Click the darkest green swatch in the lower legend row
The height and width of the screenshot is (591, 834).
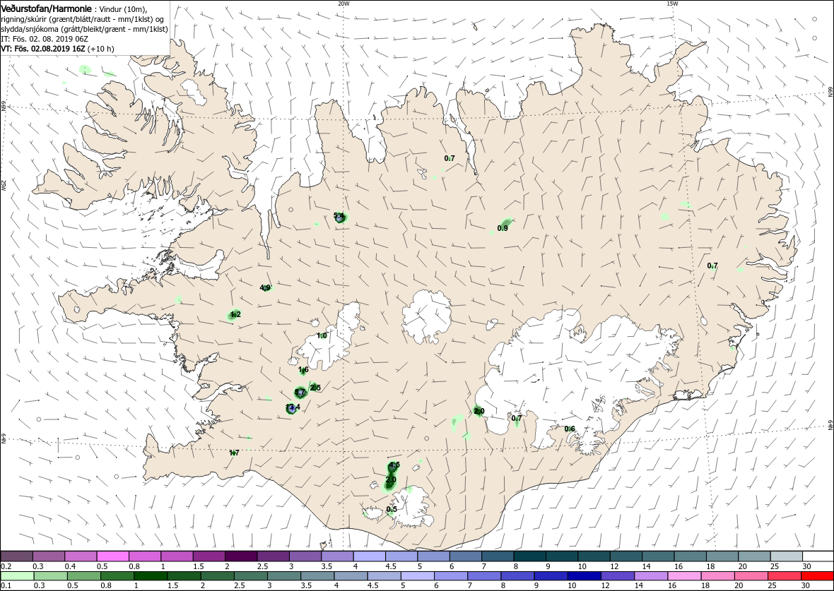coord(150,576)
